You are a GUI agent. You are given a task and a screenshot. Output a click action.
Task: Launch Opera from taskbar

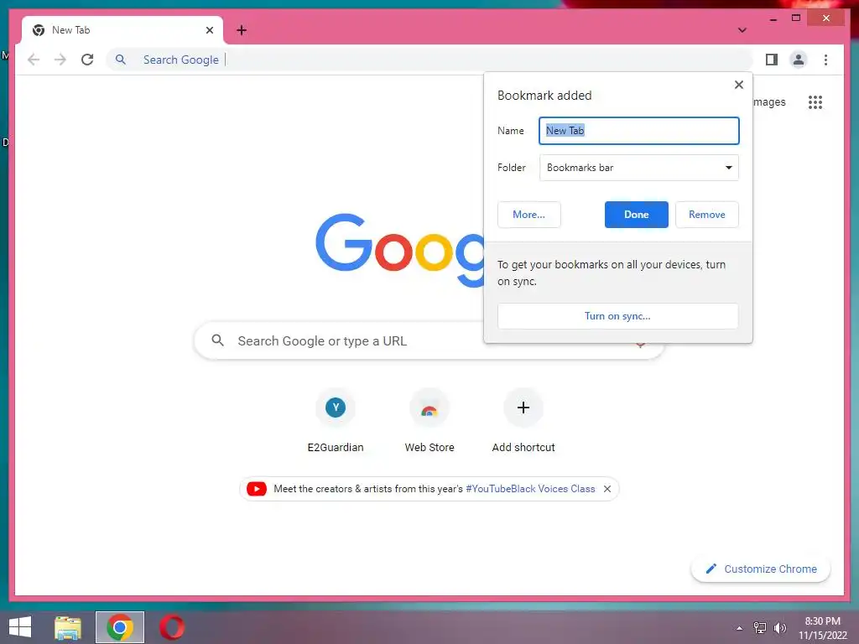(171, 627)
